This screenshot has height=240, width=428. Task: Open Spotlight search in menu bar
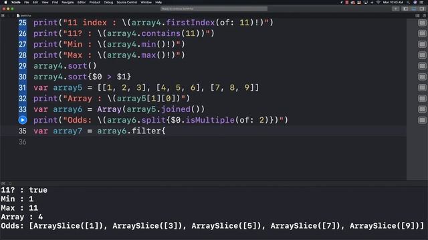click(x=409, y=2)
